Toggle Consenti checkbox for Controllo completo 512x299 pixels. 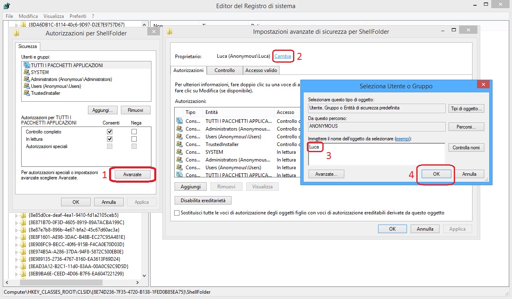coord(109,132)
